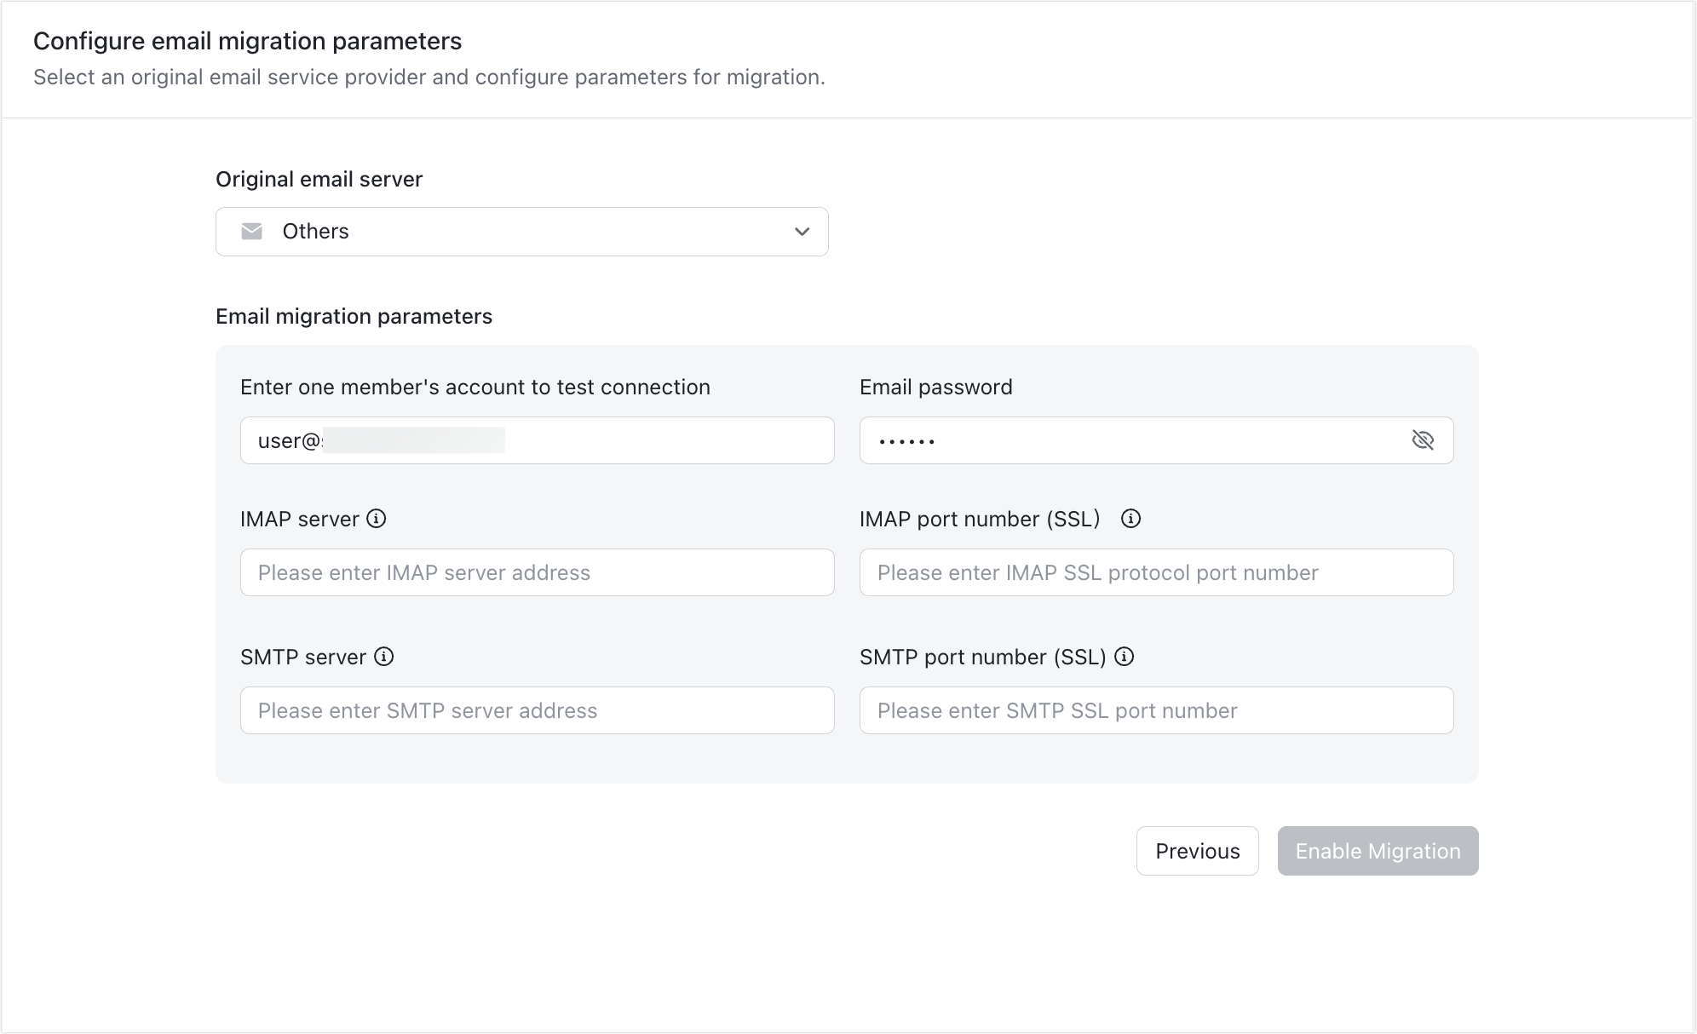
Task: Click the Configure email migration parameters heading
Action: tap(247, 40)
